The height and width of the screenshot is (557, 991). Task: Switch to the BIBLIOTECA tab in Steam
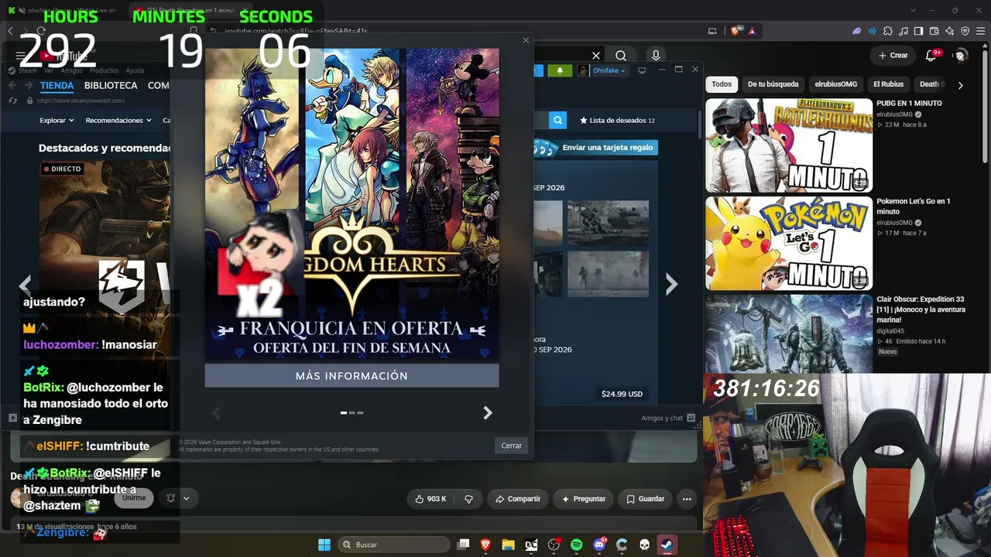point(111,86)
